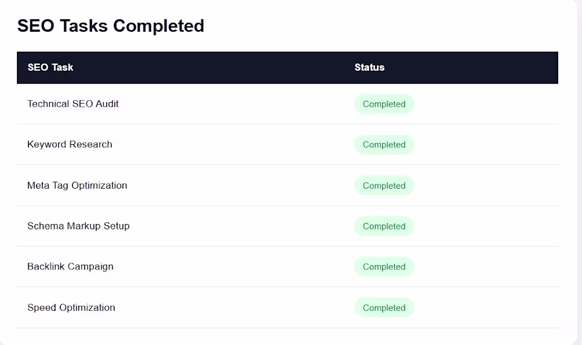Select the Speed Optimization task
582x345 pixels.
[x=71, y=307]
